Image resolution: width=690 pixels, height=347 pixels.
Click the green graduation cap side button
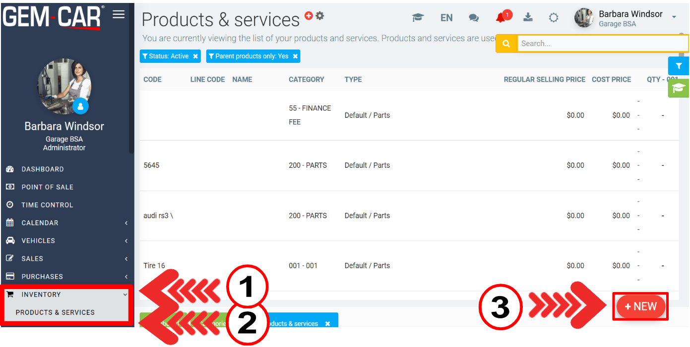(679, 88)
